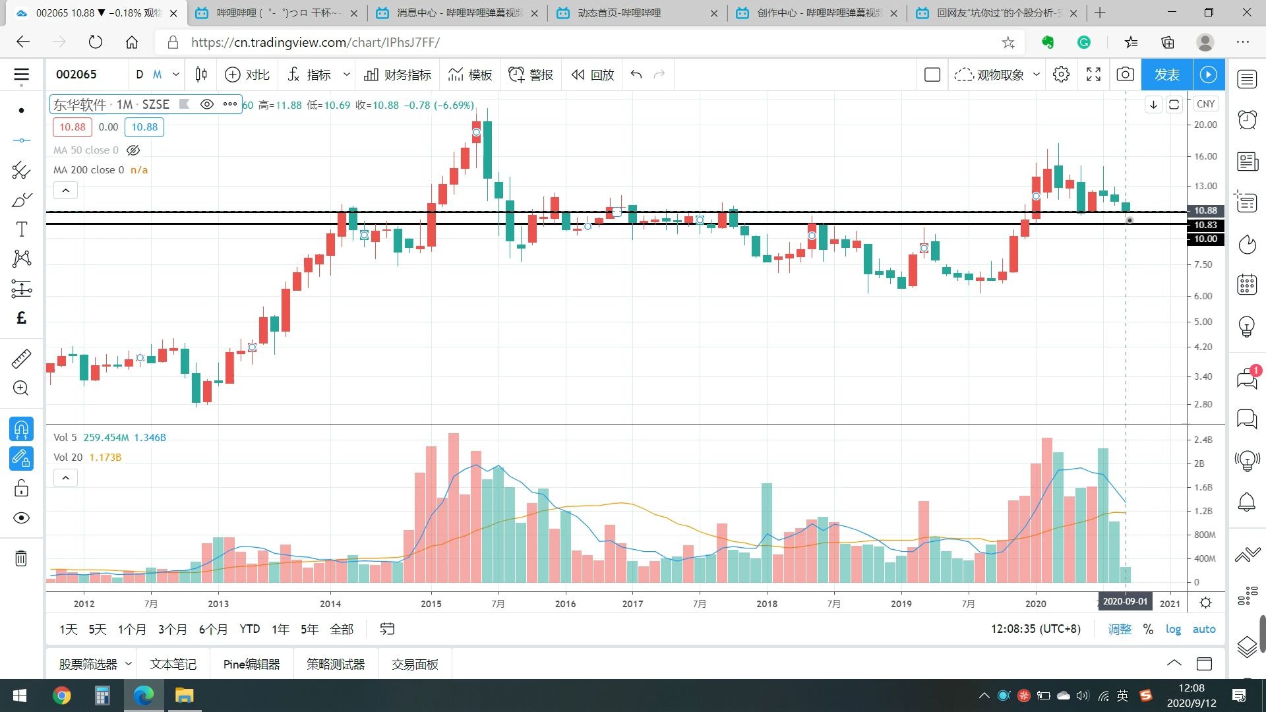
Task: Click the blue 发表 publish button
Action: point(1166,74)
